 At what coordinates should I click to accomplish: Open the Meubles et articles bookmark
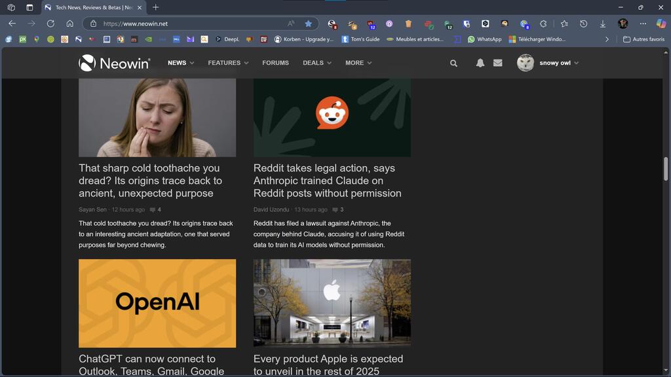pyautogui.click(x=415, y=39)
